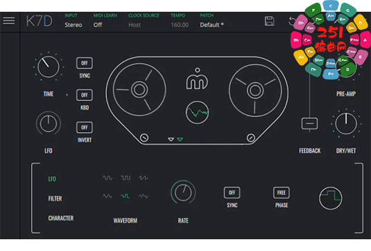Select the green sample-and-hold waveform icon
The image size is (371, 251).
(x=126, y=196)
